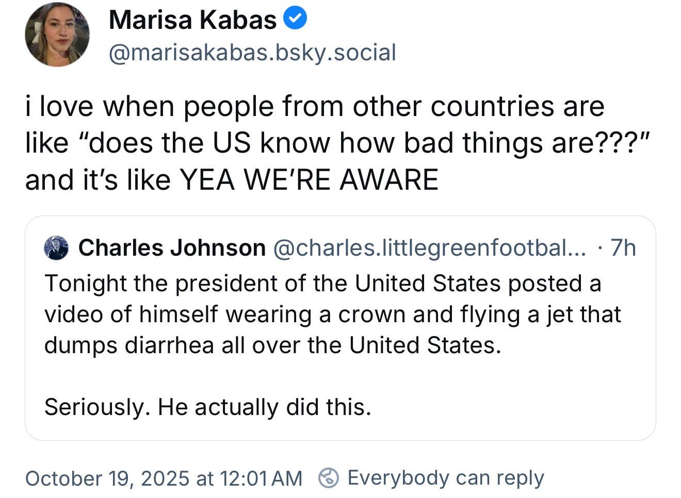This screenshot has height=498, width=681.
Task: Click quoted line starting "dumps diarrhea all over"
Action: click(x=272, y=345)
